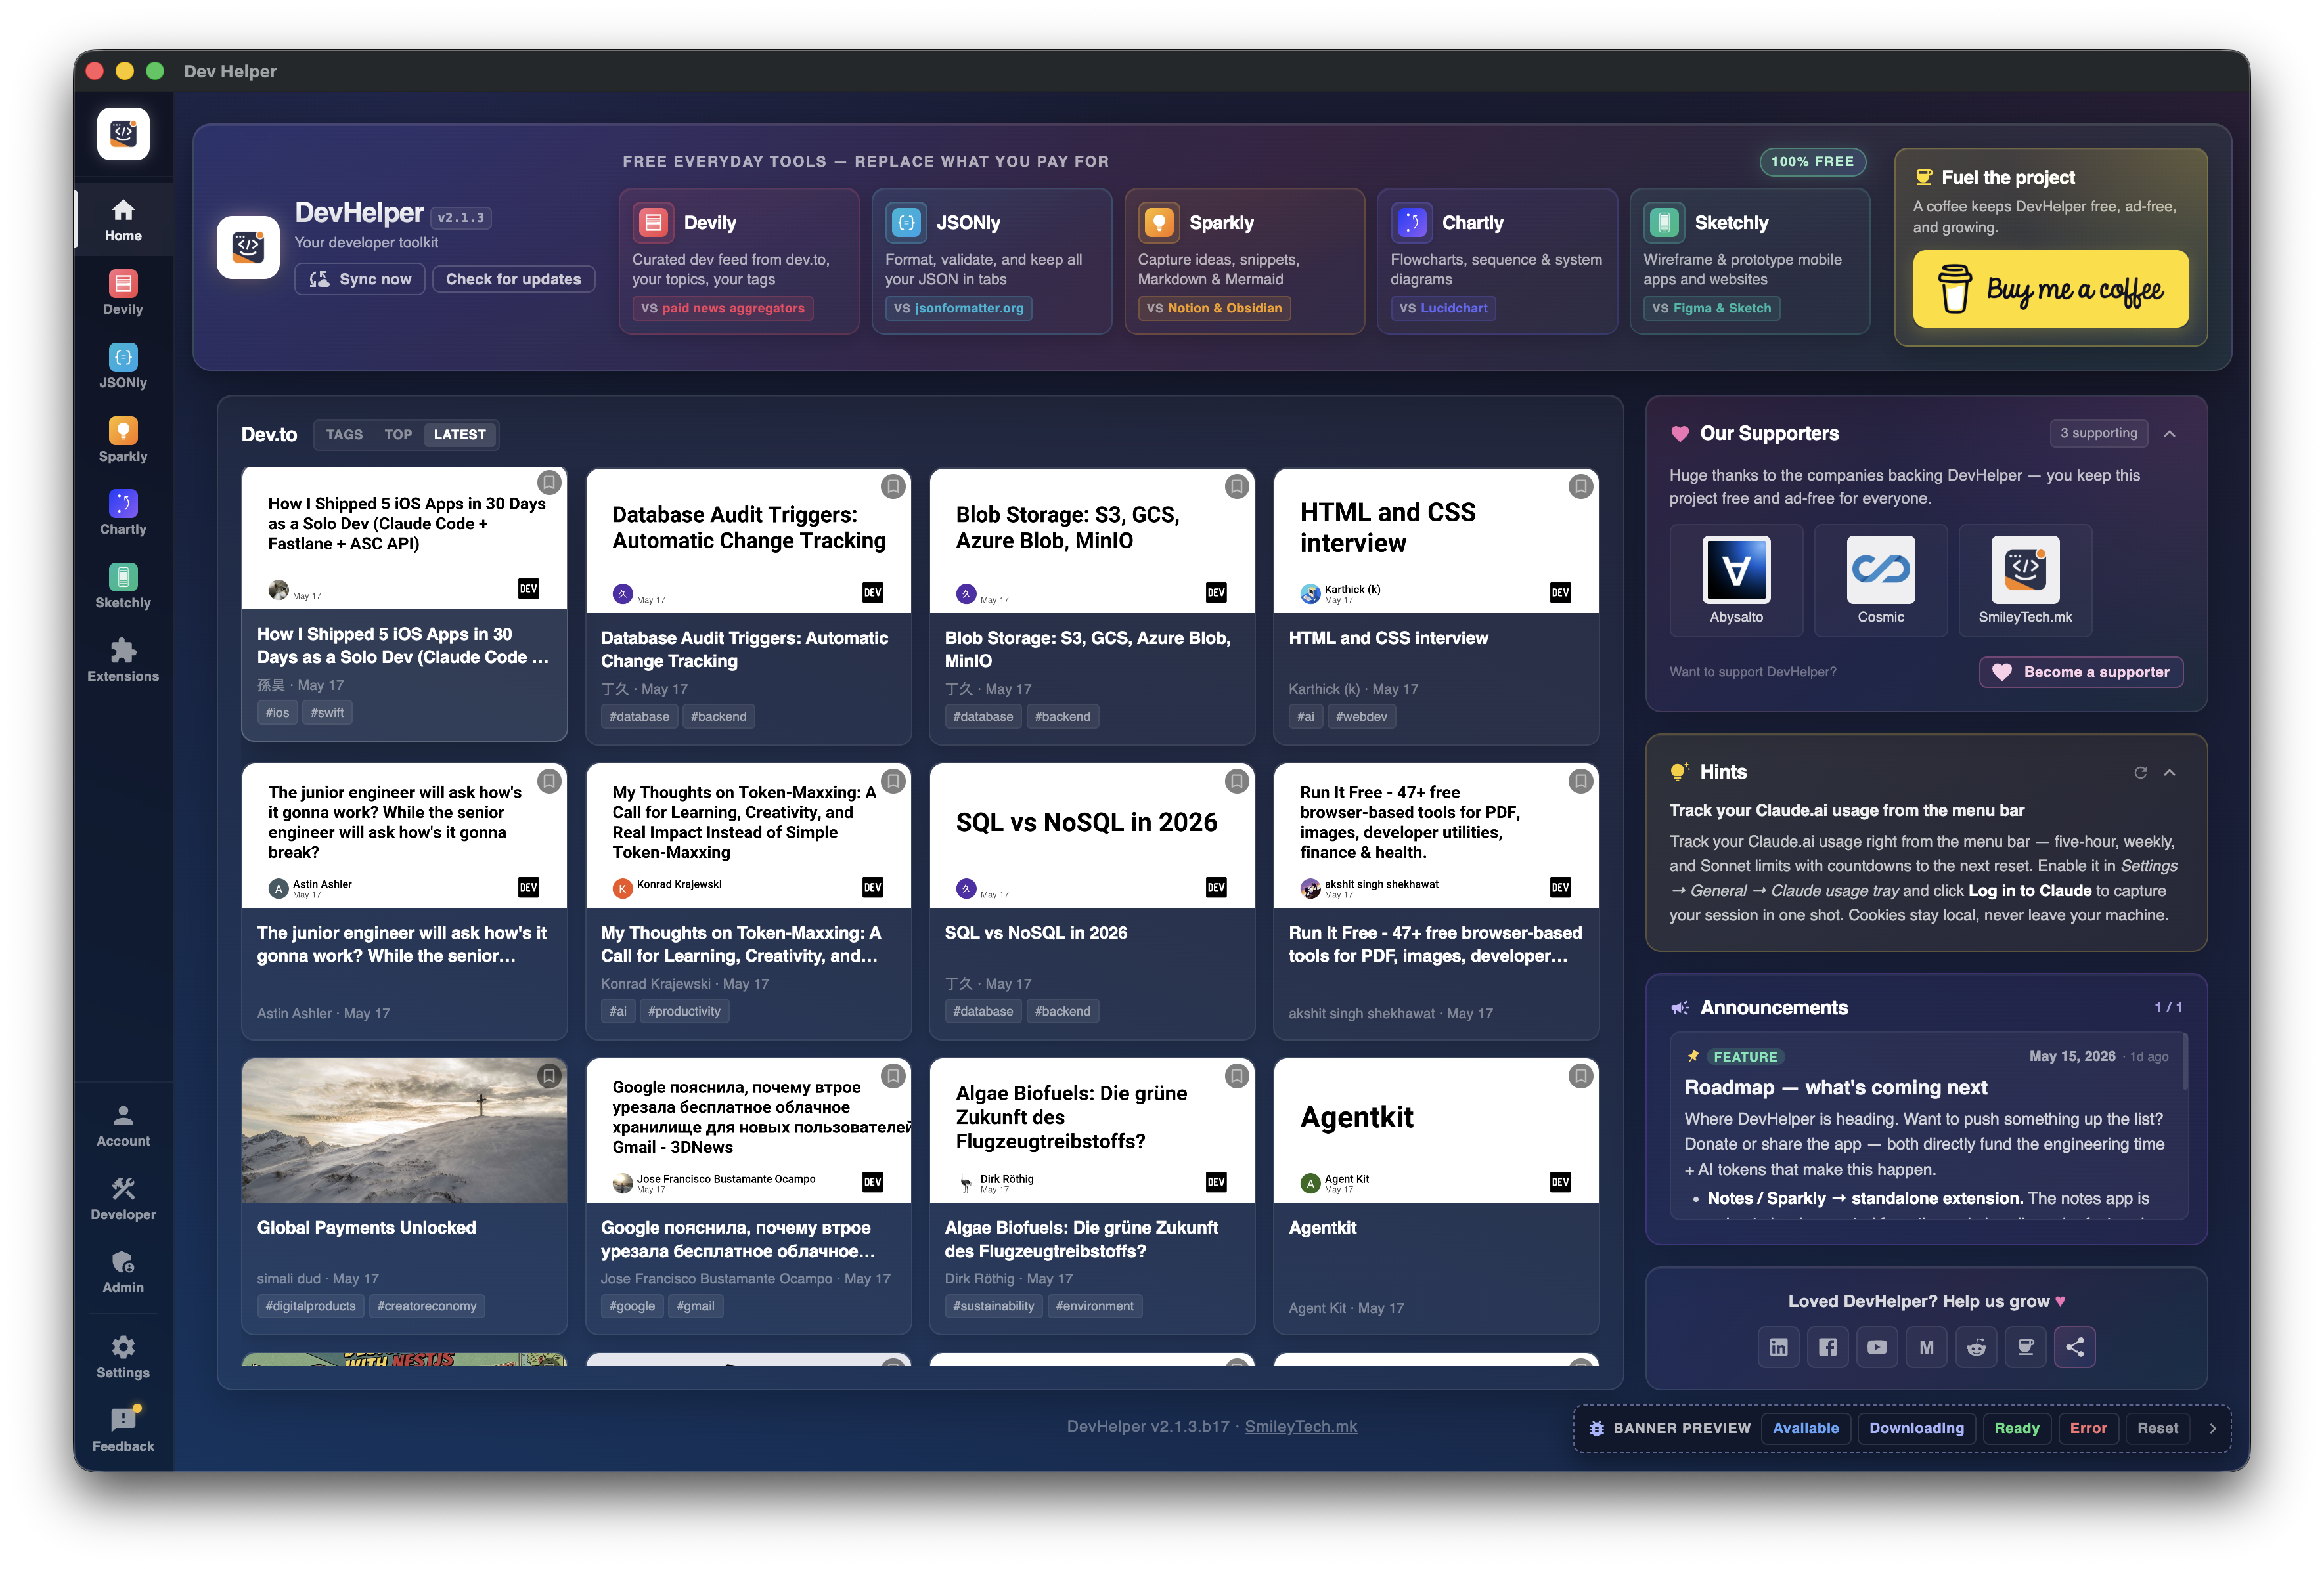Open the YouTube share icon

point(1877,1347)
